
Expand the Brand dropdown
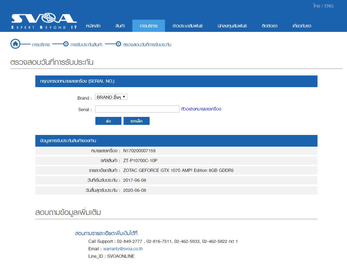[x=111, y=97]
